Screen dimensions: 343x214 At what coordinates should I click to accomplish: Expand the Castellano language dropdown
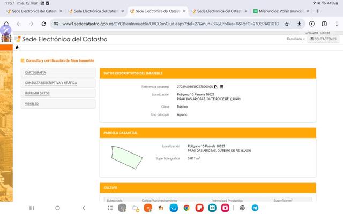(x=296, y=39)
